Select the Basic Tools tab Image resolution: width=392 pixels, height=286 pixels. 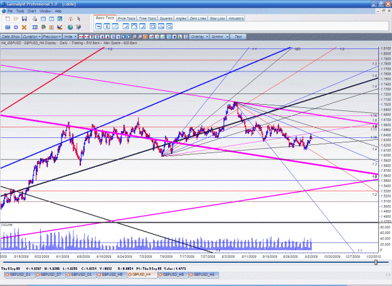(105, 18)
